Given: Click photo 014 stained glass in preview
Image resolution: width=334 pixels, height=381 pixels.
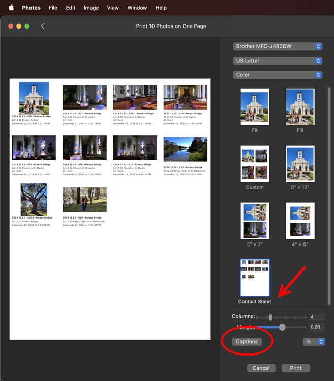Looking at the screenshot, I should coord(34,148).
